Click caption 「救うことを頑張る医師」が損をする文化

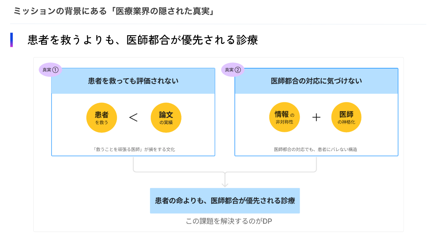[134, 149]
